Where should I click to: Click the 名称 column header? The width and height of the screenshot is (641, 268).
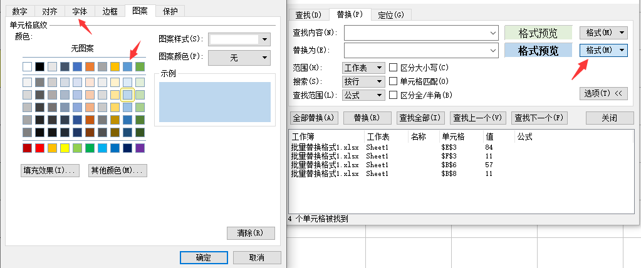click(424, 137)
